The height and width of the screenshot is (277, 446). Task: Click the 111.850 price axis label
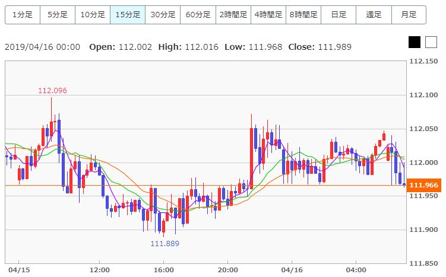pyautogui.click(x=423, y=263)
